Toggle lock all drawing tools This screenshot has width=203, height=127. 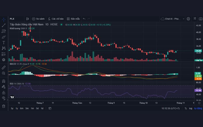pos(4,92)
